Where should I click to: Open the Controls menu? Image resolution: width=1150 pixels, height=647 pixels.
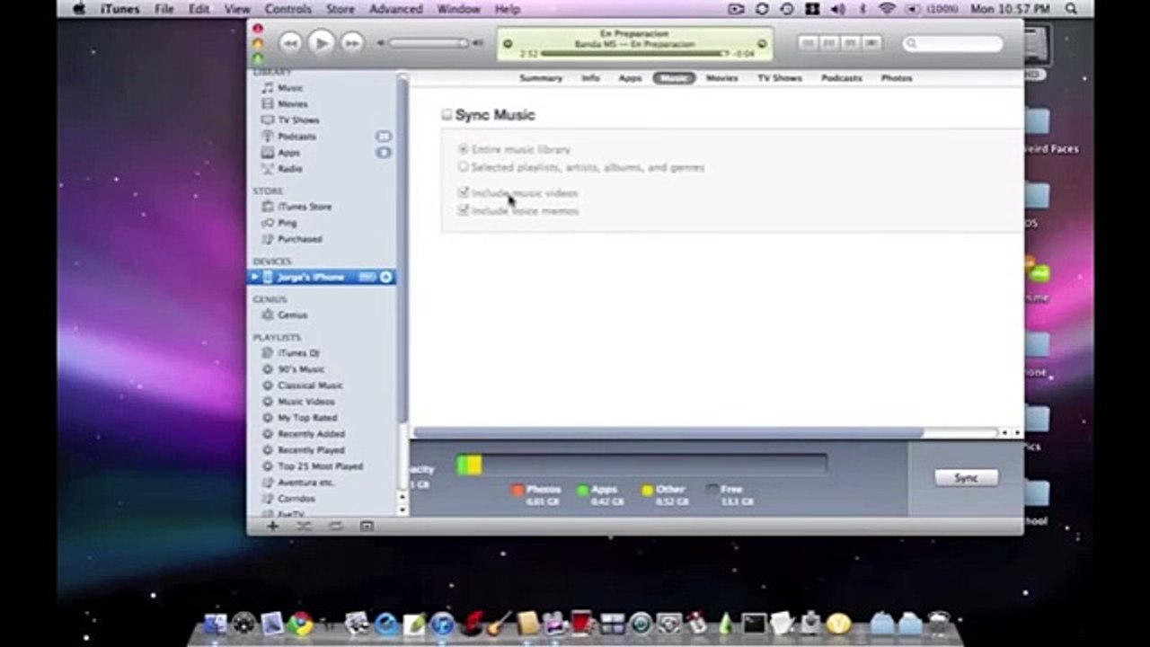[287, 9]
